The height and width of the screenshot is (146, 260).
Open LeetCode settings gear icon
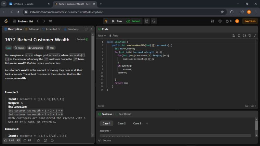click(x=220, y=21)
